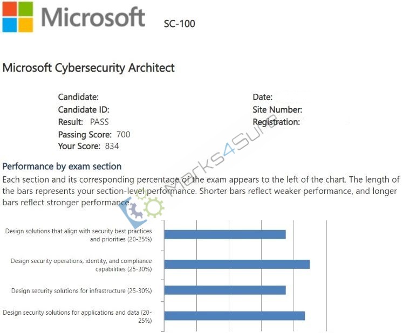
Task: Click your score value 834
Action: [x=112, y=146]
